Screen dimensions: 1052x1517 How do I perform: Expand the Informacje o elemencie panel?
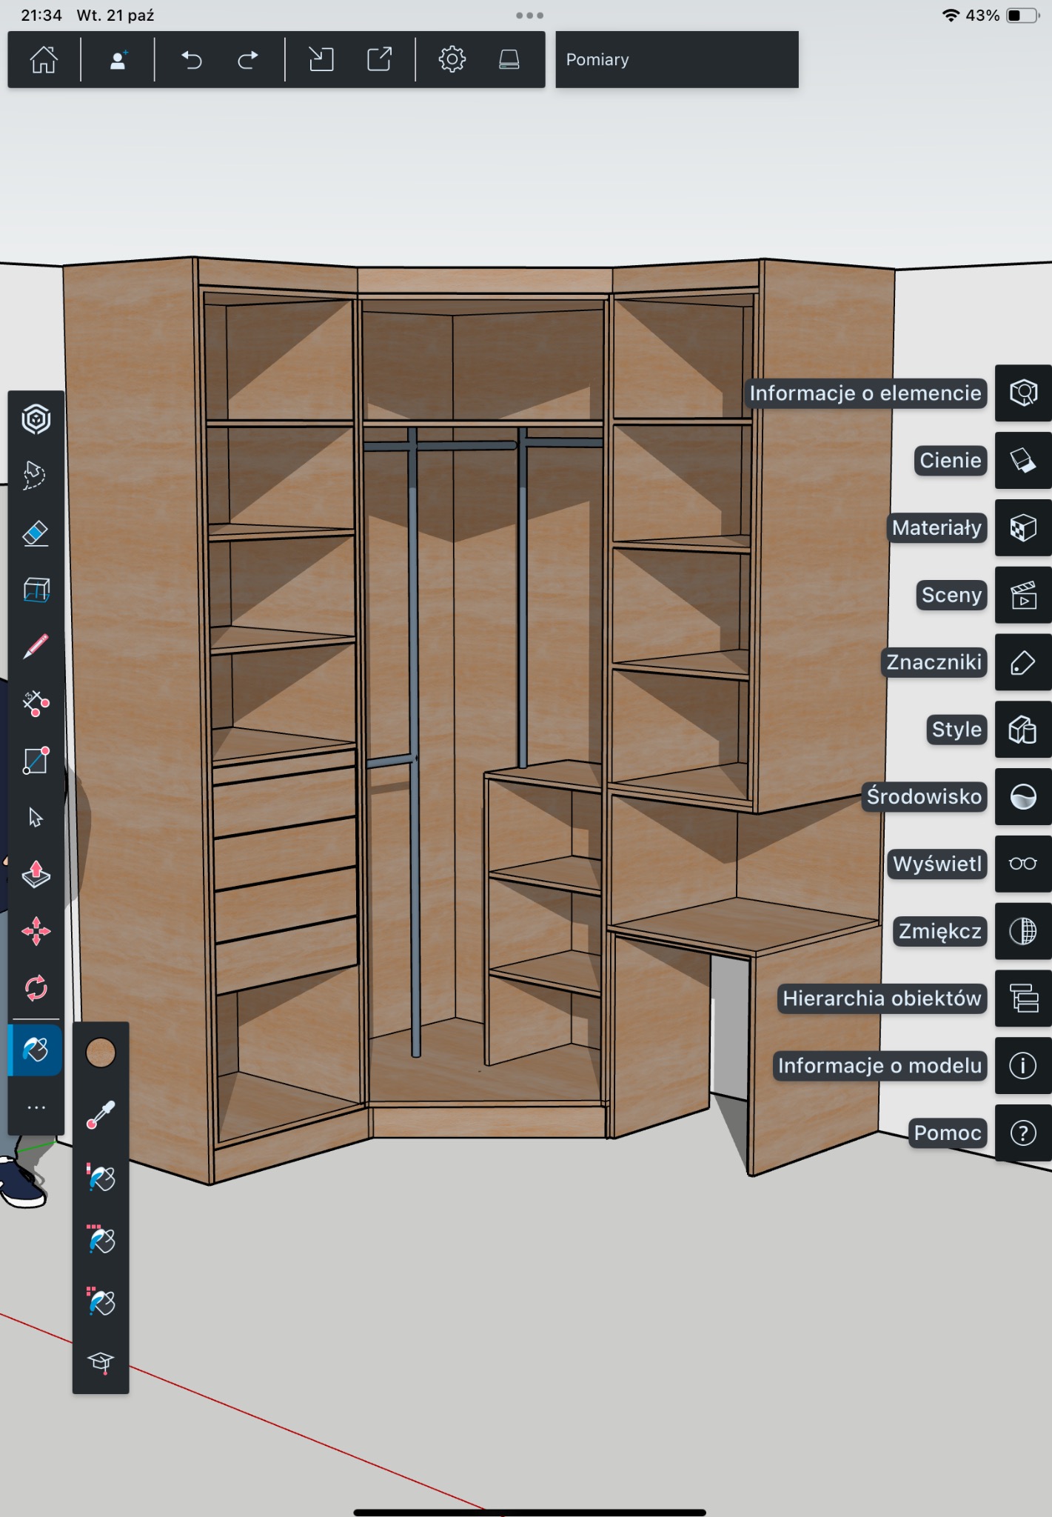pos(1022,393)
